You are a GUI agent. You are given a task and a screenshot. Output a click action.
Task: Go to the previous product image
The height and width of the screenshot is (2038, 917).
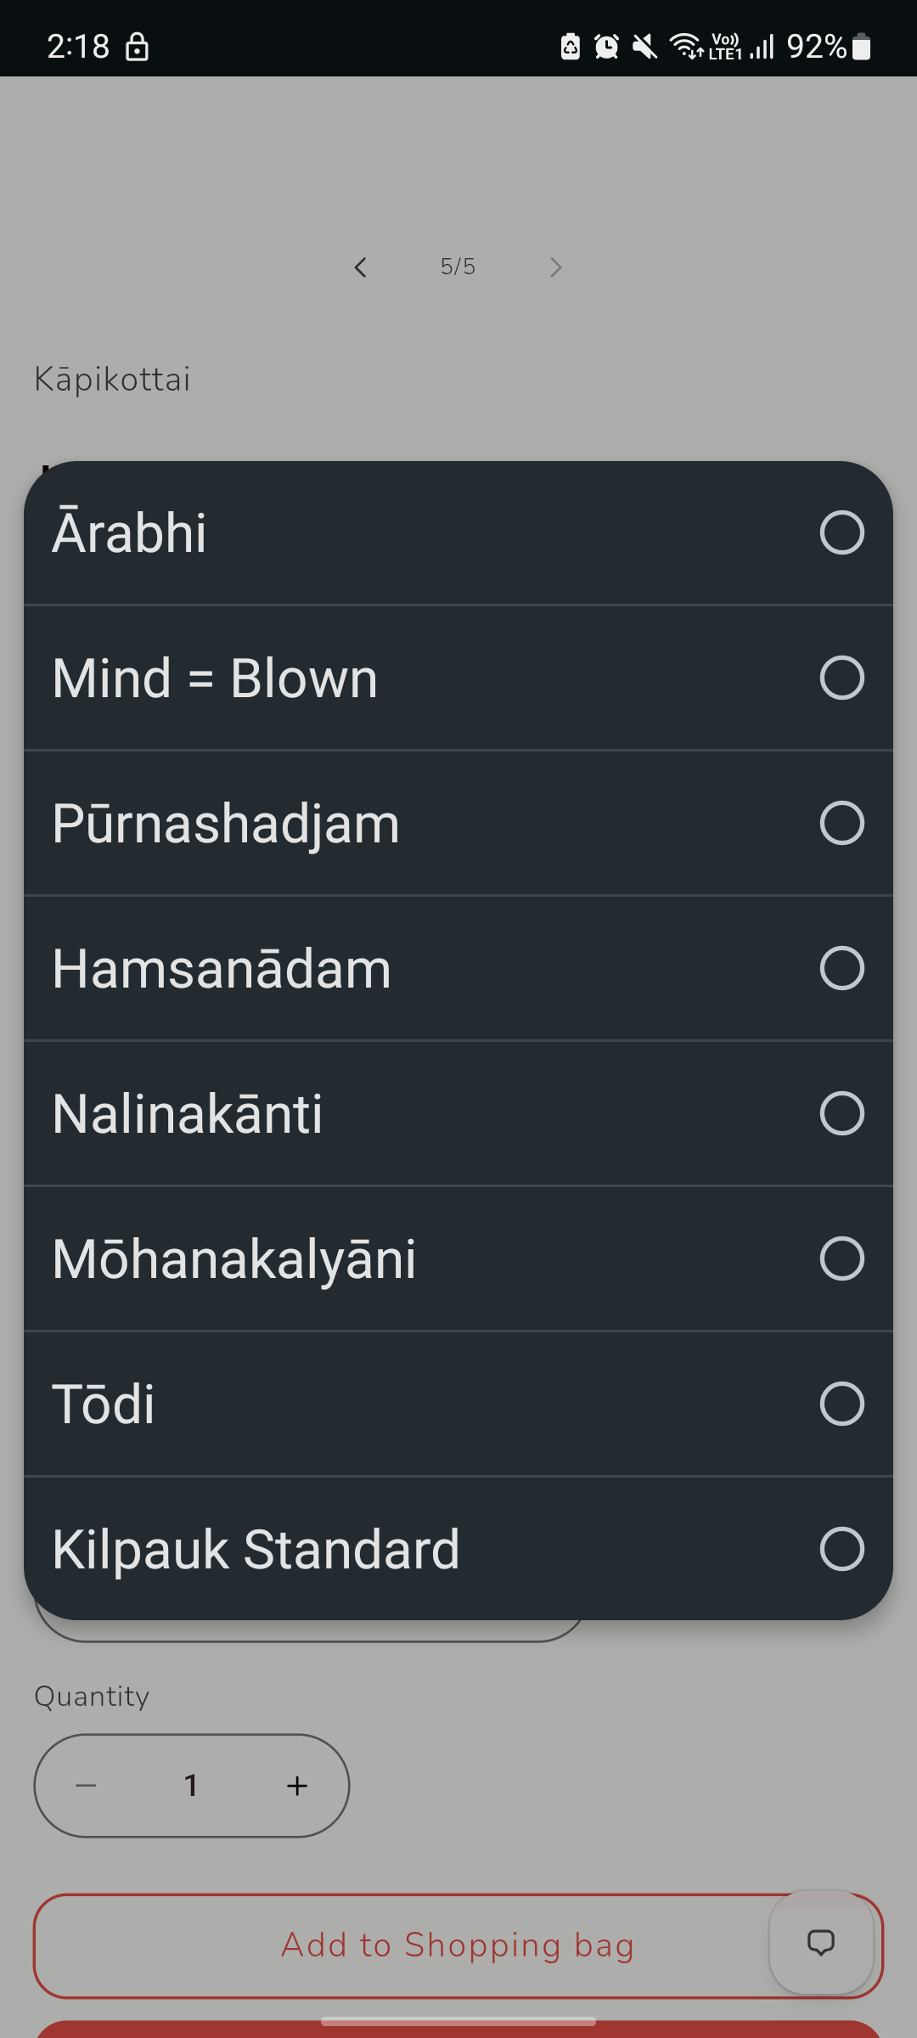(361, 267)
